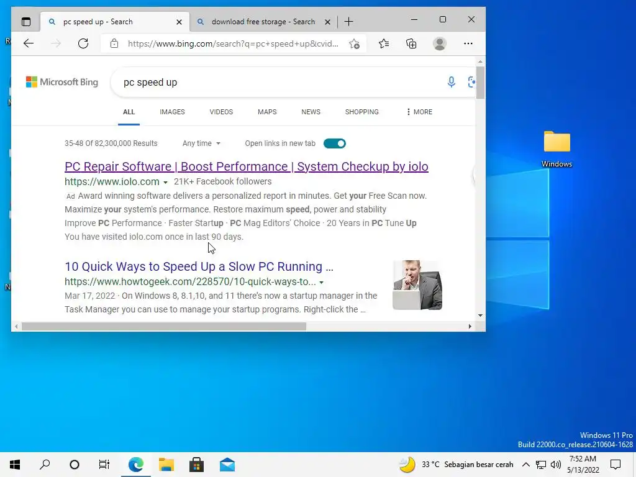The height and width of the screenshot is (477, 636).
Task: Toggle 'Open links in new tab' switch
Action: point(335,143)
